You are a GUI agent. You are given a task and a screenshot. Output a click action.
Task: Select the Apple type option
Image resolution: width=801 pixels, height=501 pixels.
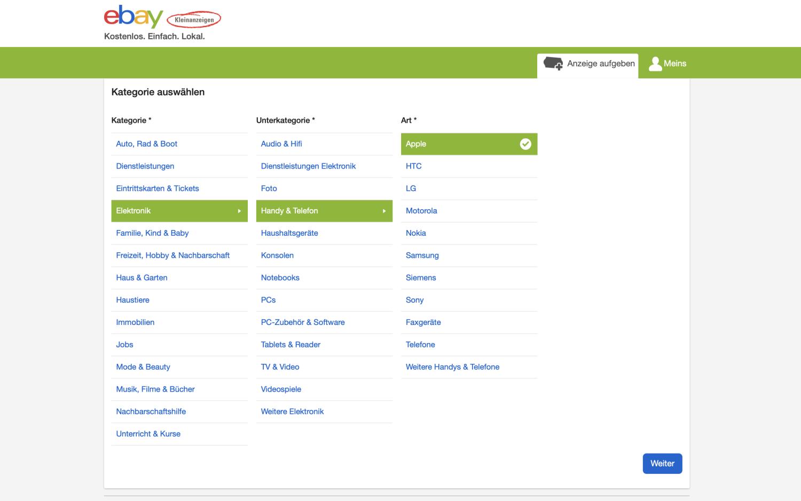pyautogui.click(x=469, y=144)
